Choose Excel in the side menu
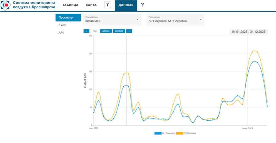Screen dimensions: 276x143 click(62, 25)
